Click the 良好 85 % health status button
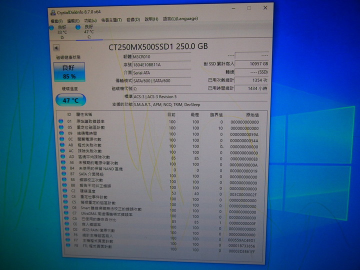360x270 pixels. pos(69,71)
